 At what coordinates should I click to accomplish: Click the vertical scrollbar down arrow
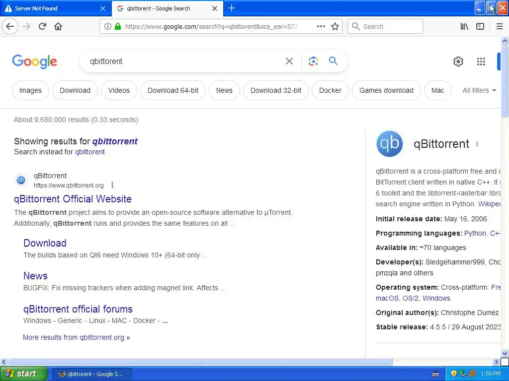pos(505,353)
